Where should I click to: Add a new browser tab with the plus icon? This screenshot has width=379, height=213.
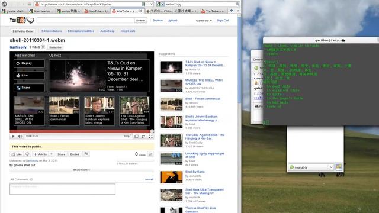(x=232, y=11)
